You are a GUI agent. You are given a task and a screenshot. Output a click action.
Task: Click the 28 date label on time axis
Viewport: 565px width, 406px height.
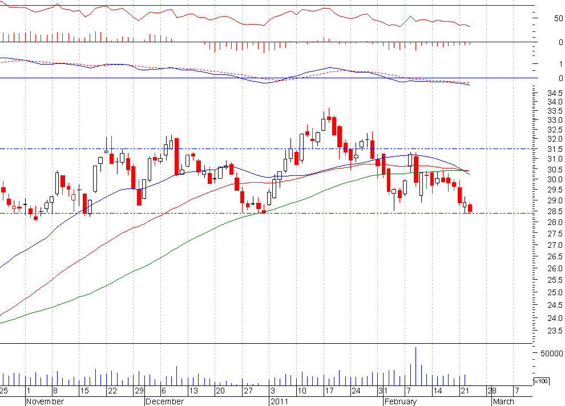pyautogui.click(x=492, y=391)
